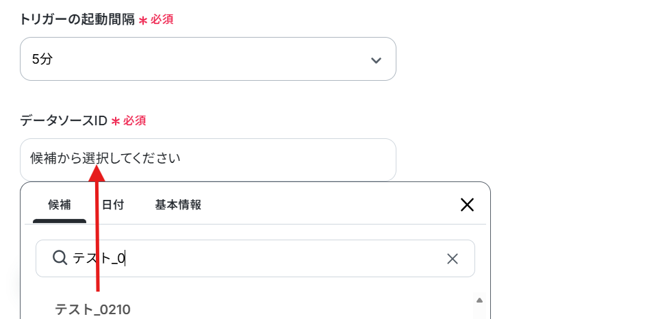This screenshot has width=647, height=319.
Task: Click the 必須 mark beside データソースID
Action: pyautogui.click(x=134, y=120)
